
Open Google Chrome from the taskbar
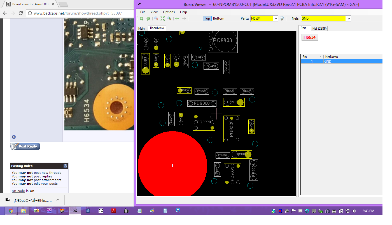pos(11,211)
